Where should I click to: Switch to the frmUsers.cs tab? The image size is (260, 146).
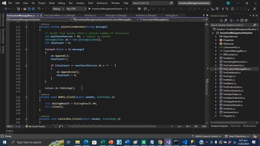tap(90, 15)
